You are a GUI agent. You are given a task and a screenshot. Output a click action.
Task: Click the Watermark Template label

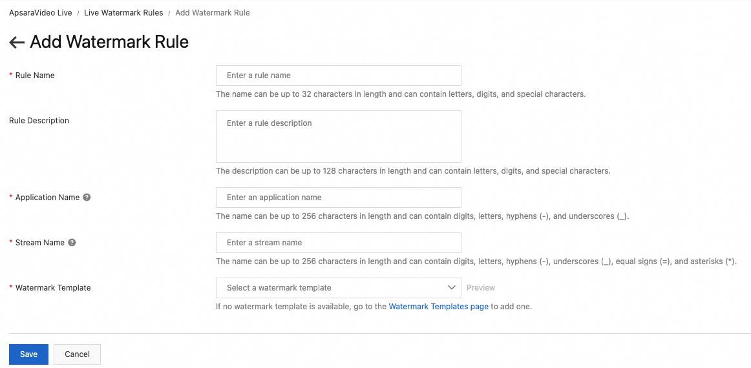(53, 288)
